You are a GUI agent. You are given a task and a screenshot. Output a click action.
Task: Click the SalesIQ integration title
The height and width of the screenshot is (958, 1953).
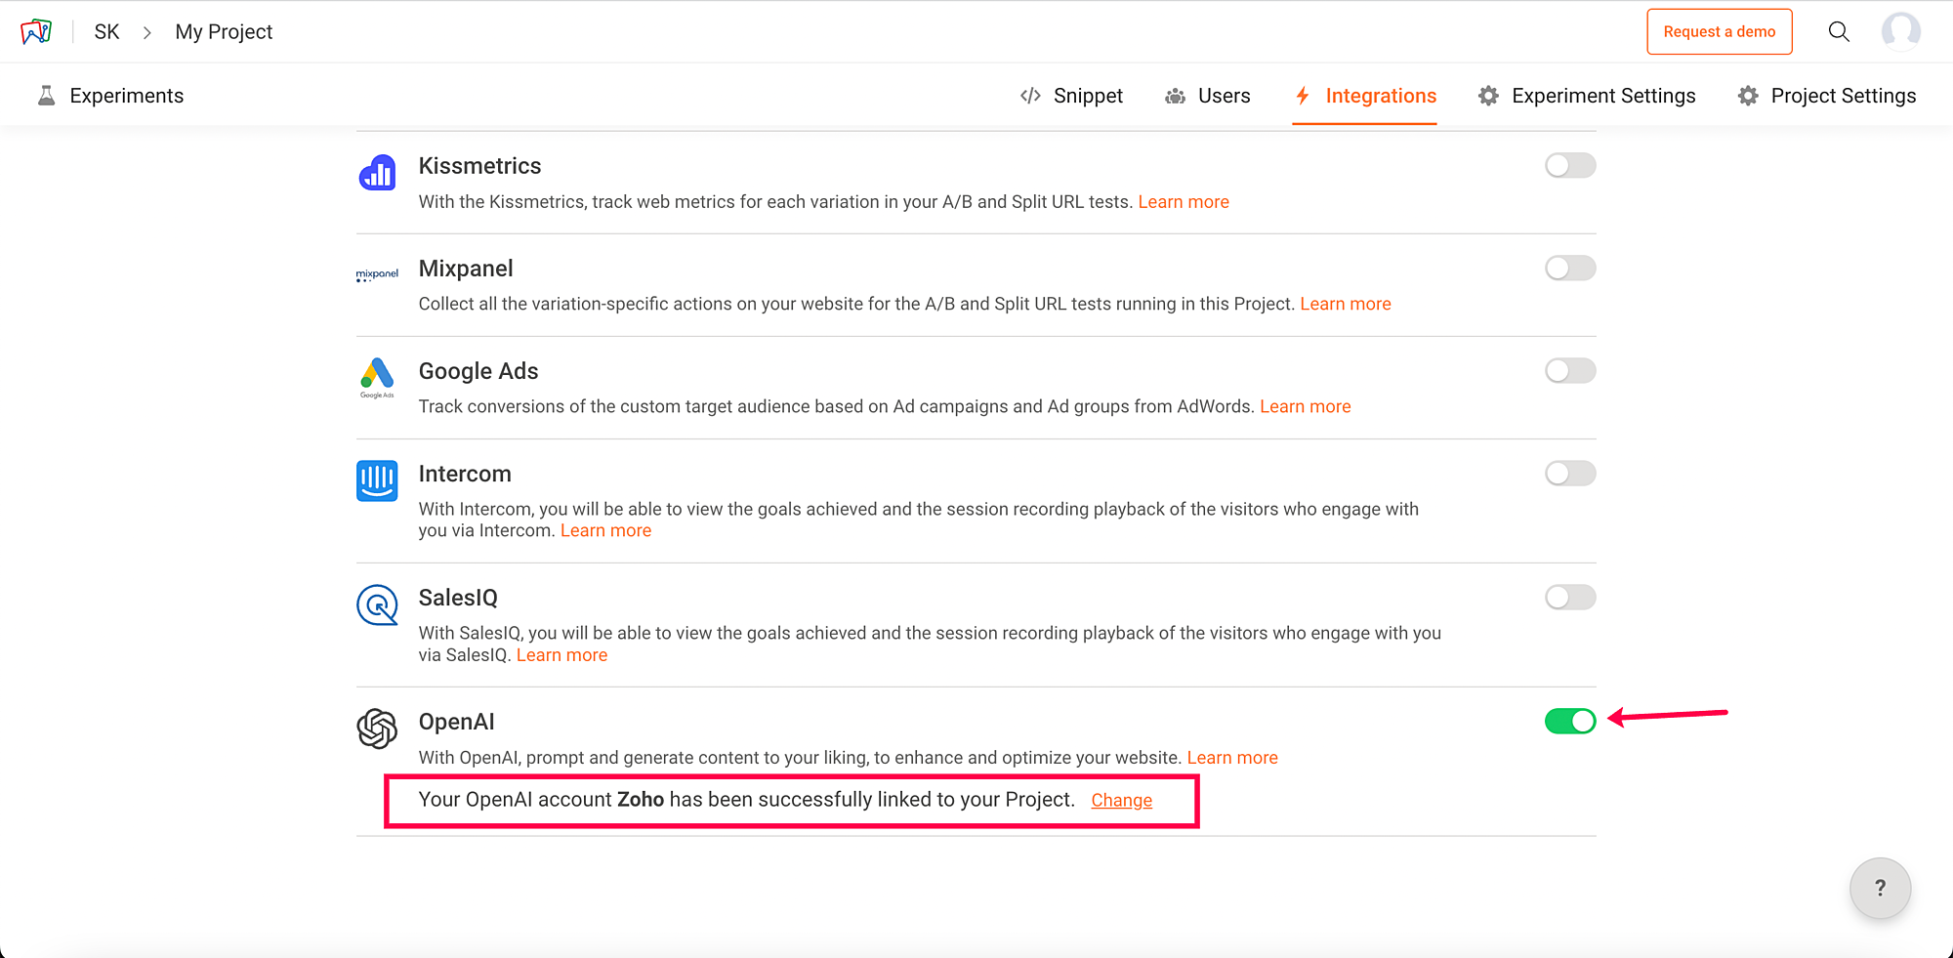[458, 598]
